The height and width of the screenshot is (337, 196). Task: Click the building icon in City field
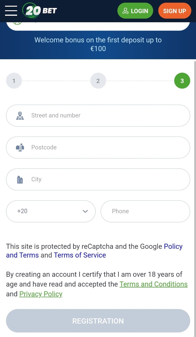point(20,179)
